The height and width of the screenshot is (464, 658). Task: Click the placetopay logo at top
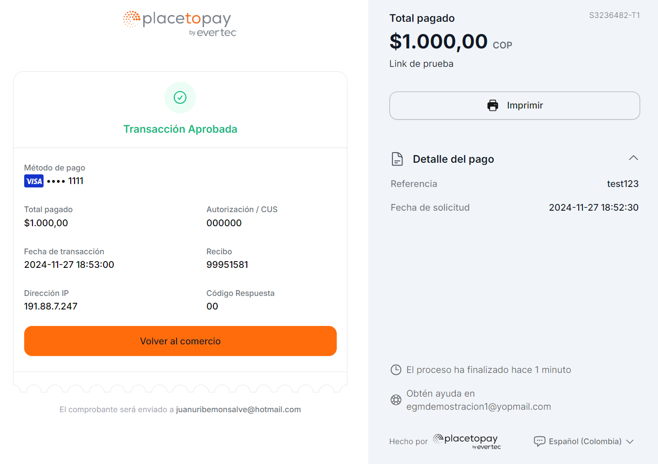(x=180, y=24)
